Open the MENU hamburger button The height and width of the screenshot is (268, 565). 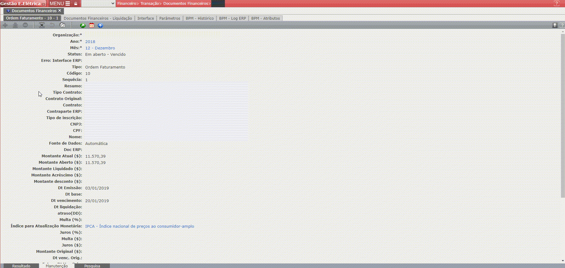60,4
